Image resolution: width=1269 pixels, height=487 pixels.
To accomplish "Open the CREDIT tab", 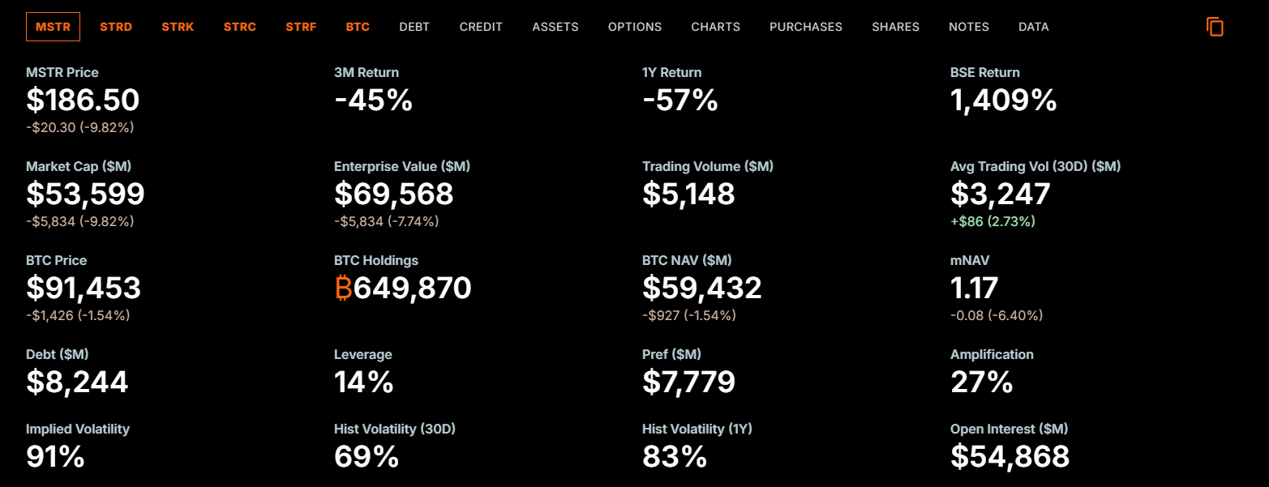I will 481,27.
